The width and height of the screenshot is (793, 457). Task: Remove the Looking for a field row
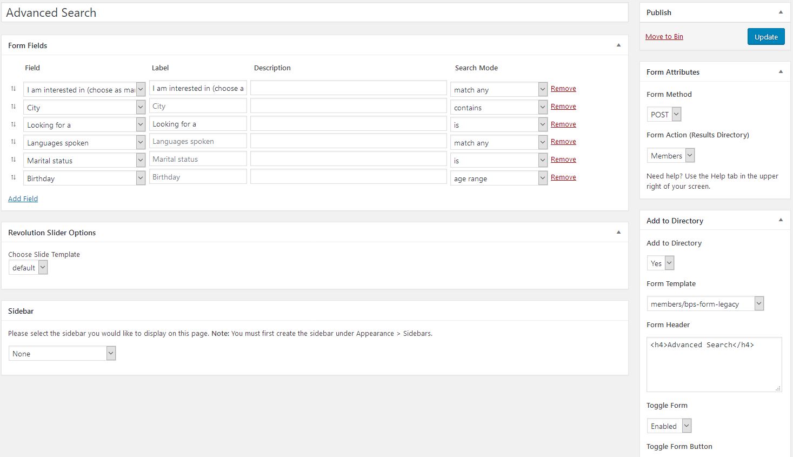[563, 124]
